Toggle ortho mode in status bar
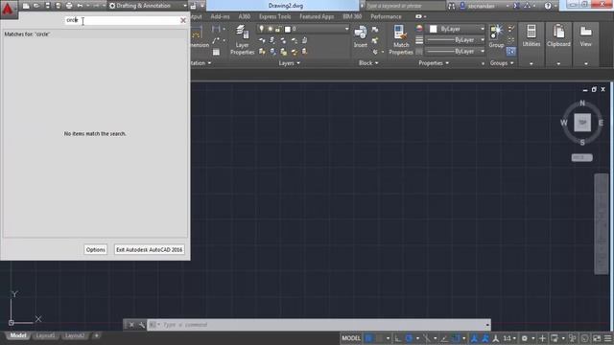Viewport: 614px width, 345px height. (397, 338)
